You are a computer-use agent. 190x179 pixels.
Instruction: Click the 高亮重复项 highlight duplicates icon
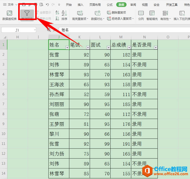click(80, 13)
